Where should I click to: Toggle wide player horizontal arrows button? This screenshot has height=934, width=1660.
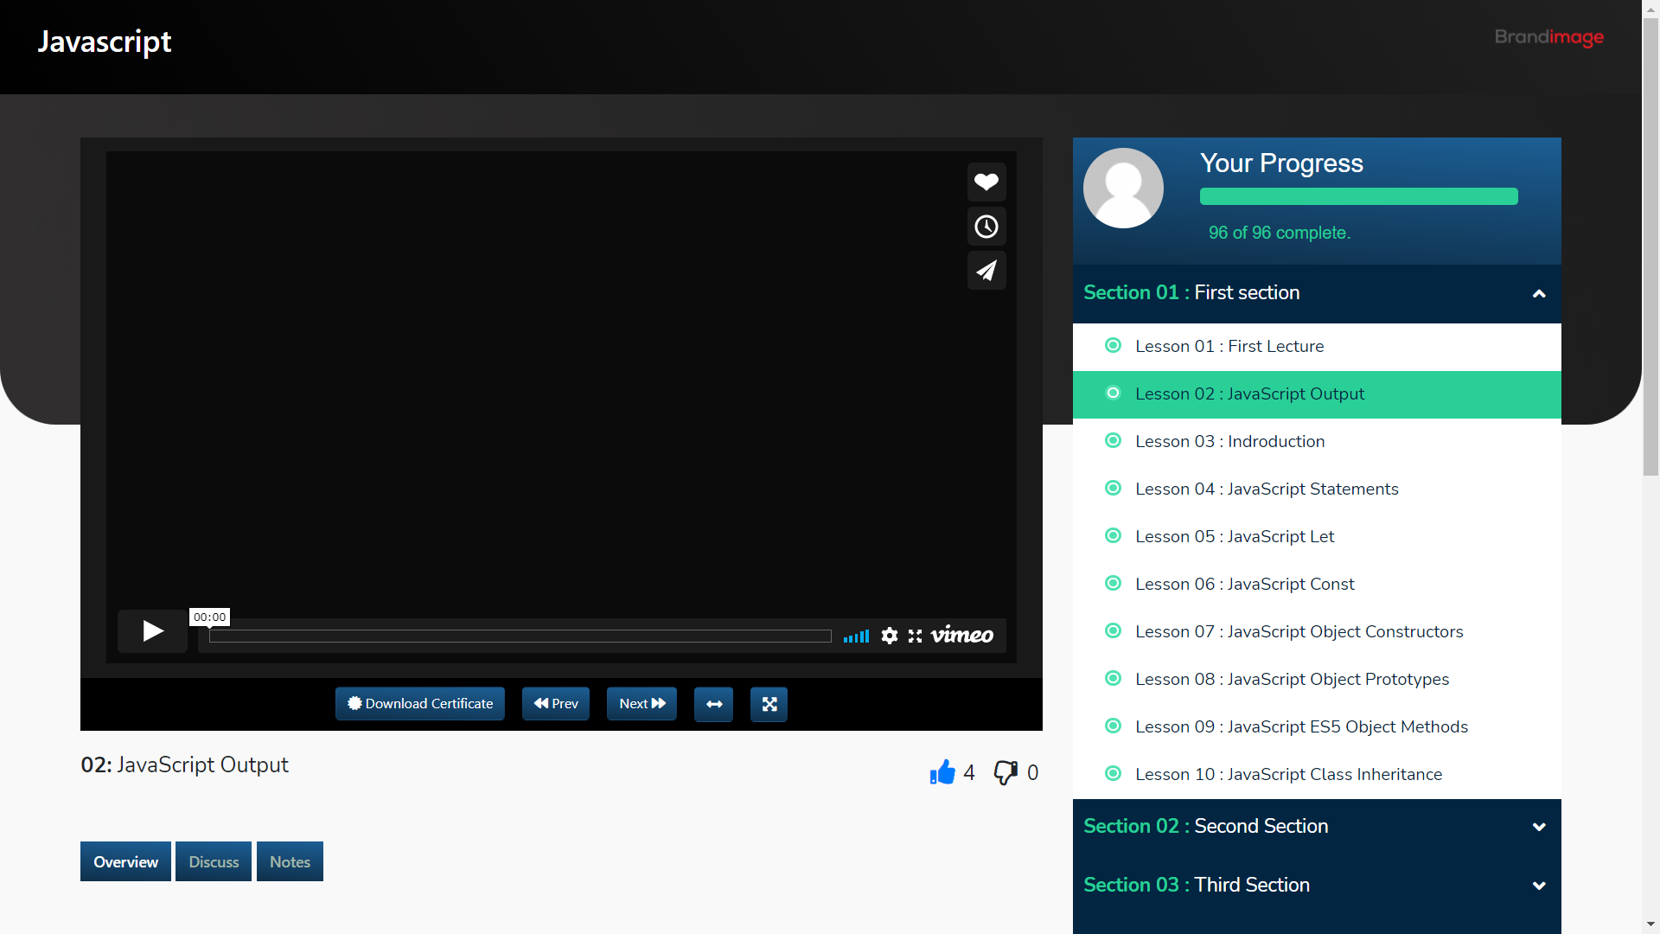[x=713, y=704]
